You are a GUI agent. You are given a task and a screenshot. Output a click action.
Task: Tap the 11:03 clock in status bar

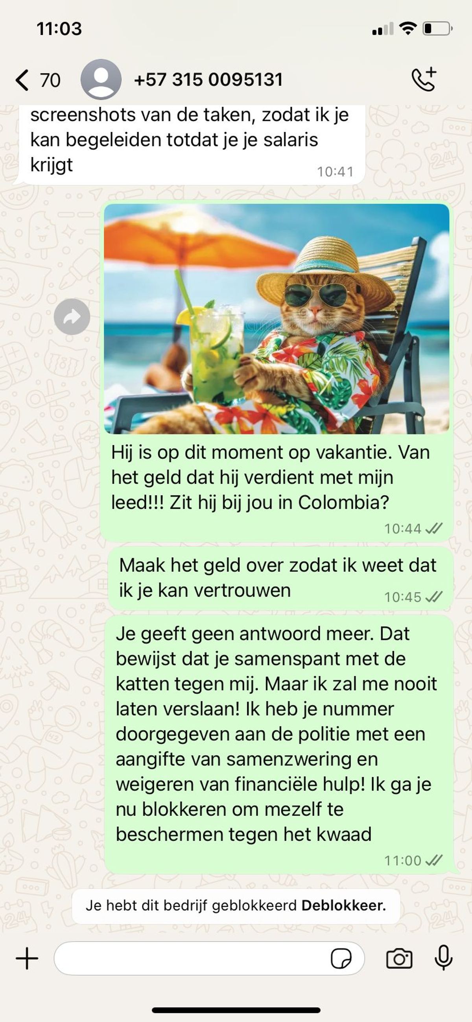point(59,29)
